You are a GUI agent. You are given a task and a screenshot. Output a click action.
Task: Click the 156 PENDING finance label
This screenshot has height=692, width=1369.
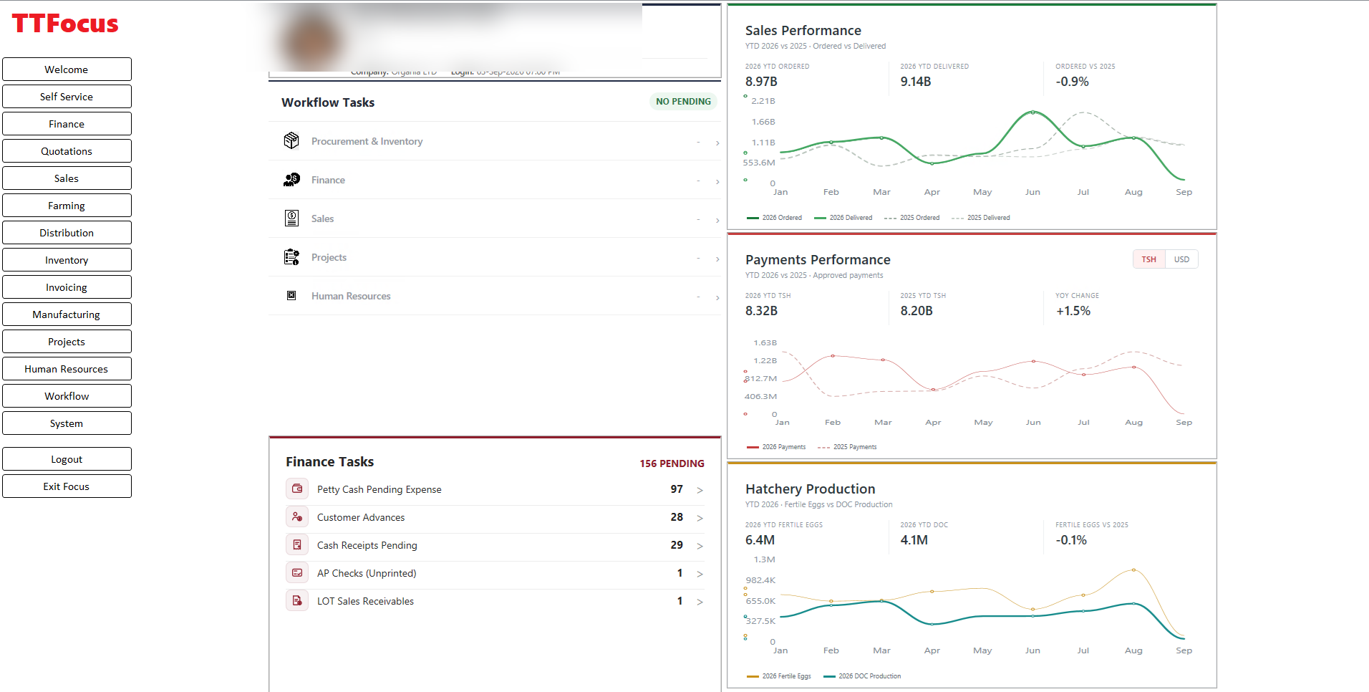pos(672,463)
